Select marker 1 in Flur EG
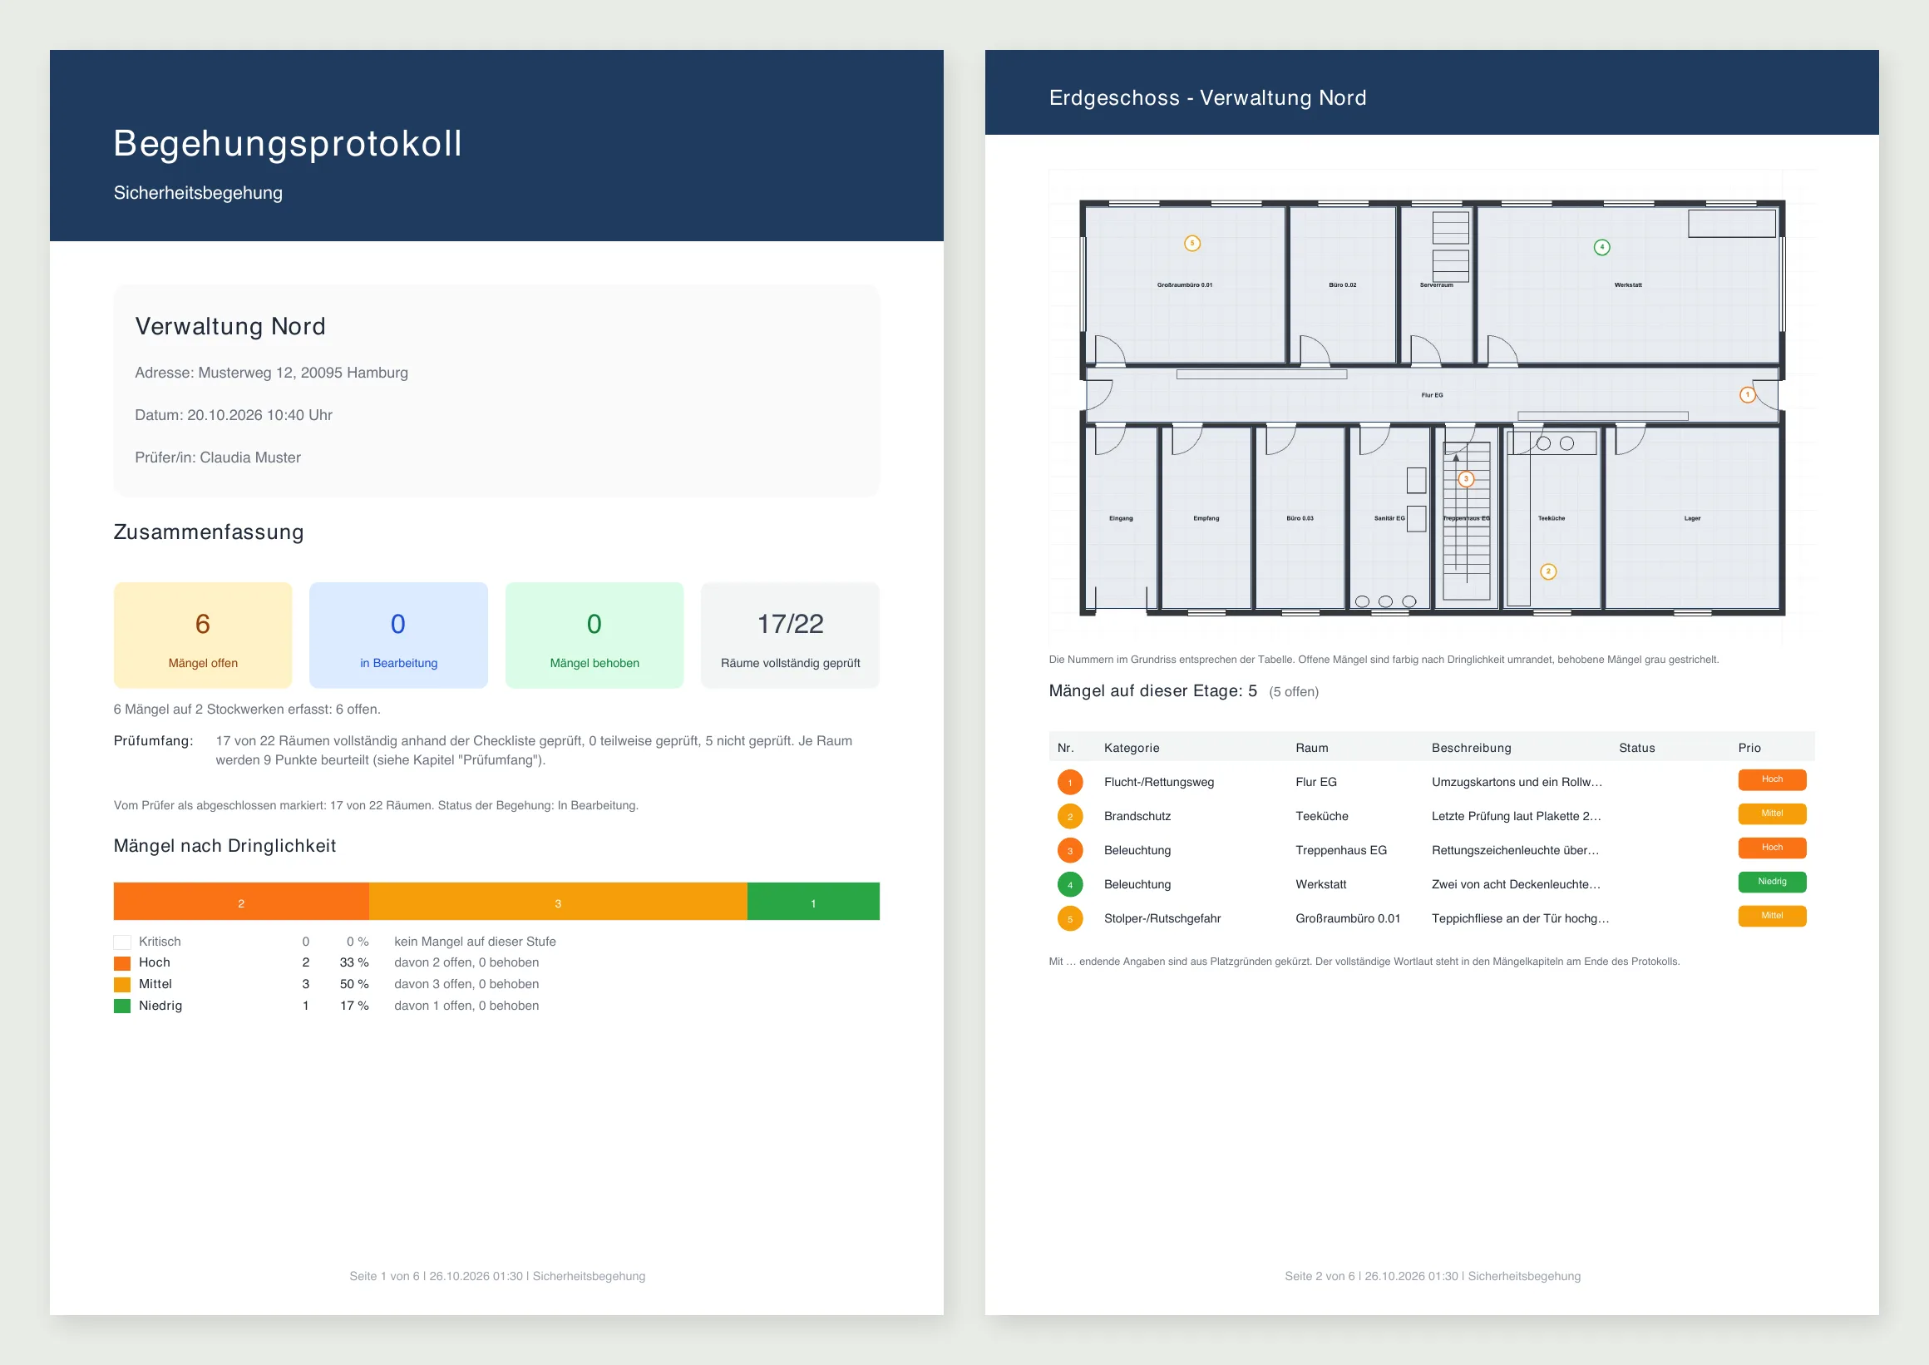The width and height of the screenshot is (1929, 1365). pos(1748,394)
